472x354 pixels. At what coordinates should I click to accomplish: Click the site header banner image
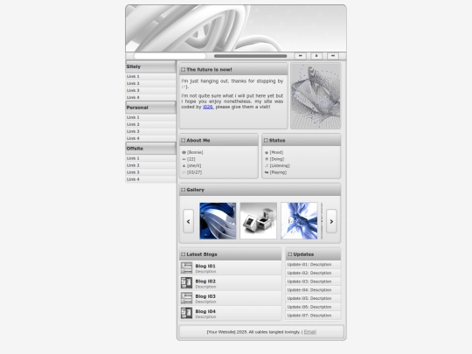click(236, 28)
